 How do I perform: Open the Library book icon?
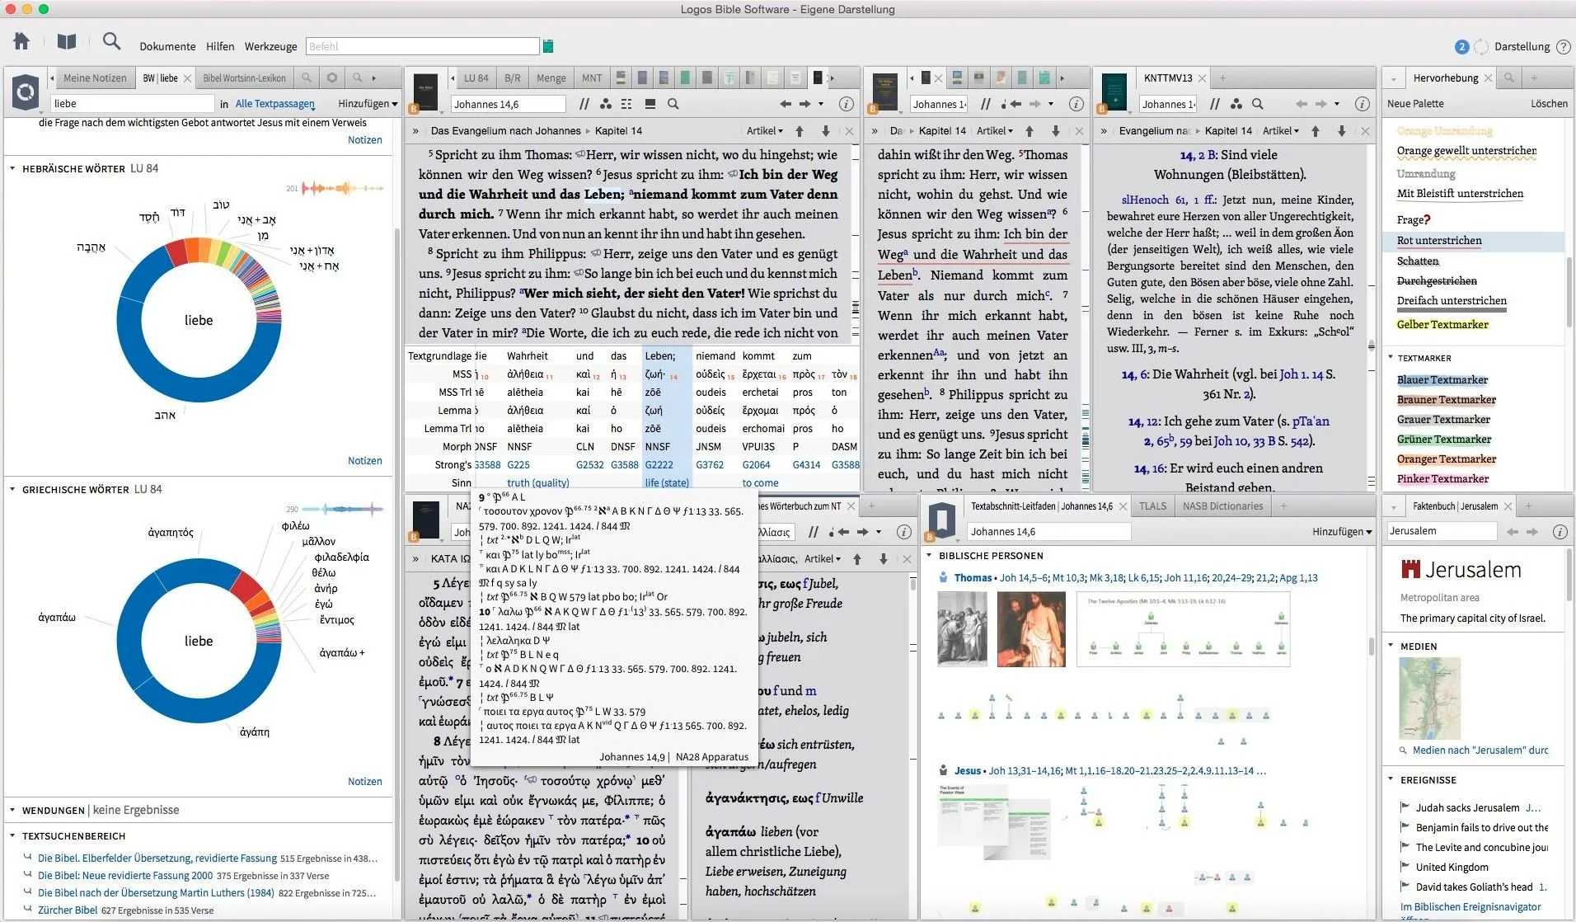click(67, 42)
